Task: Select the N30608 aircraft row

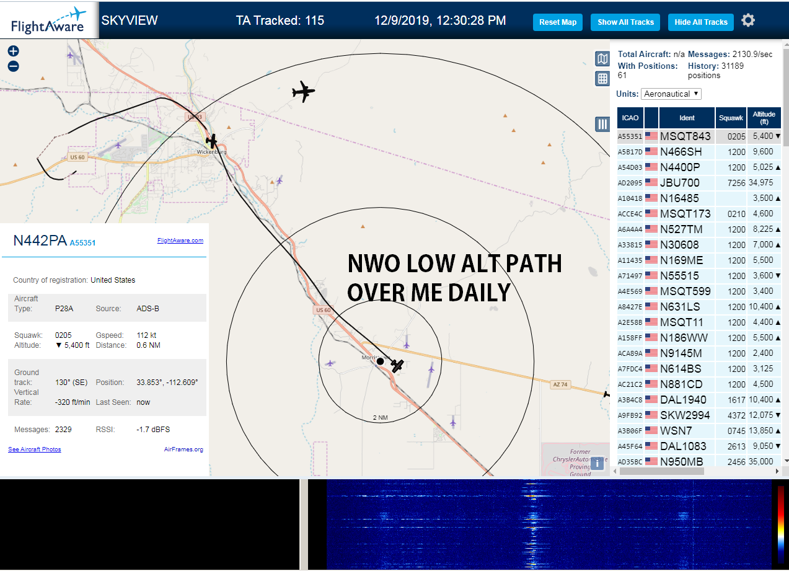Action: point(699,244)
